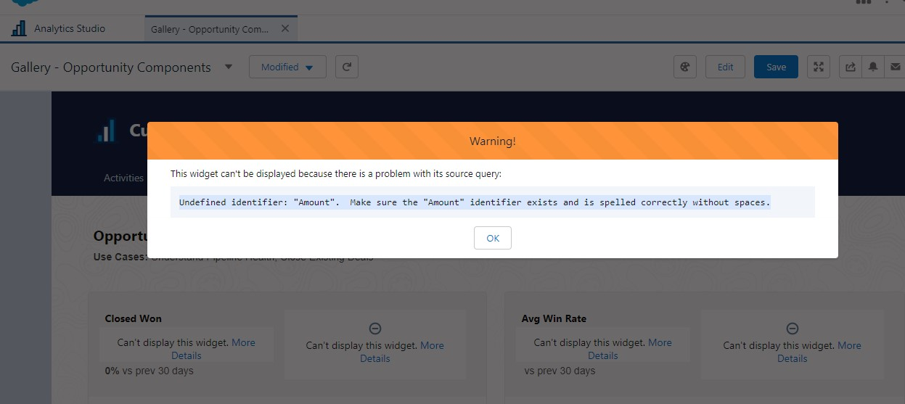905x404 pixels.
Task: Save the dashboard
Action: (x=776, y=67)
